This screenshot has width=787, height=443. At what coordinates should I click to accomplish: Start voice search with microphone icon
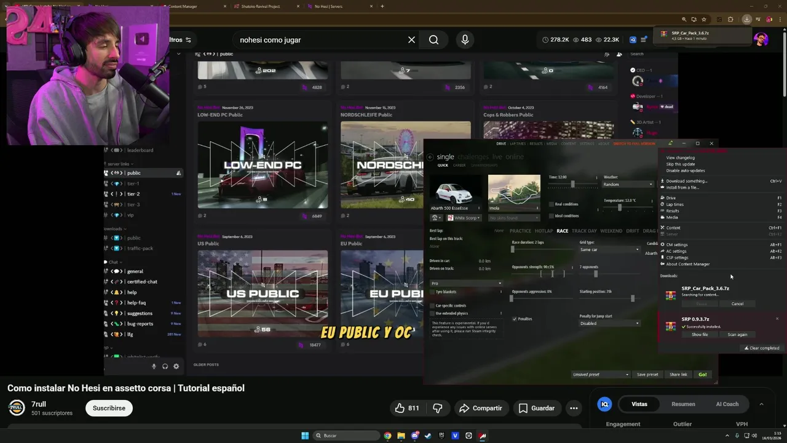tap(465, 40)
